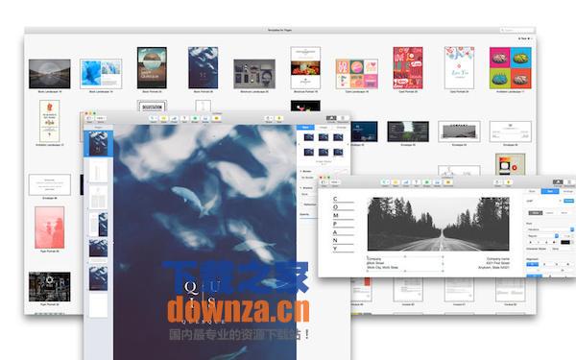Viewport: 576px width, 360px height.
Task: Click search field in Templates window
Action: tap(516, 30)
